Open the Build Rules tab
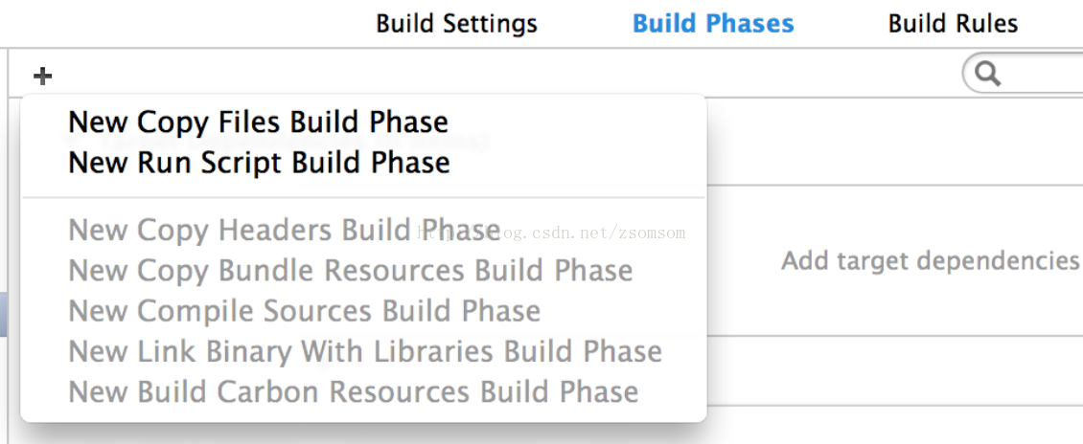 (953, 24)
